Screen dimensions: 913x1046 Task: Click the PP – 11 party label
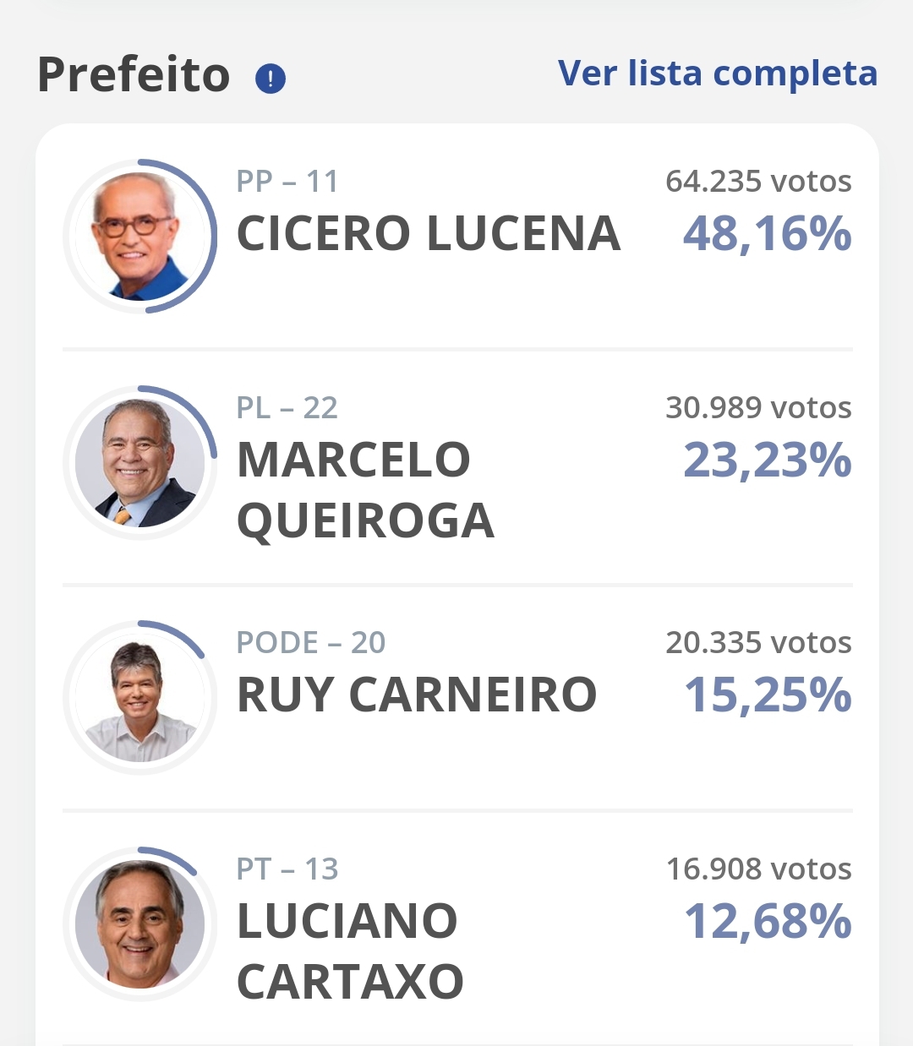287,181
